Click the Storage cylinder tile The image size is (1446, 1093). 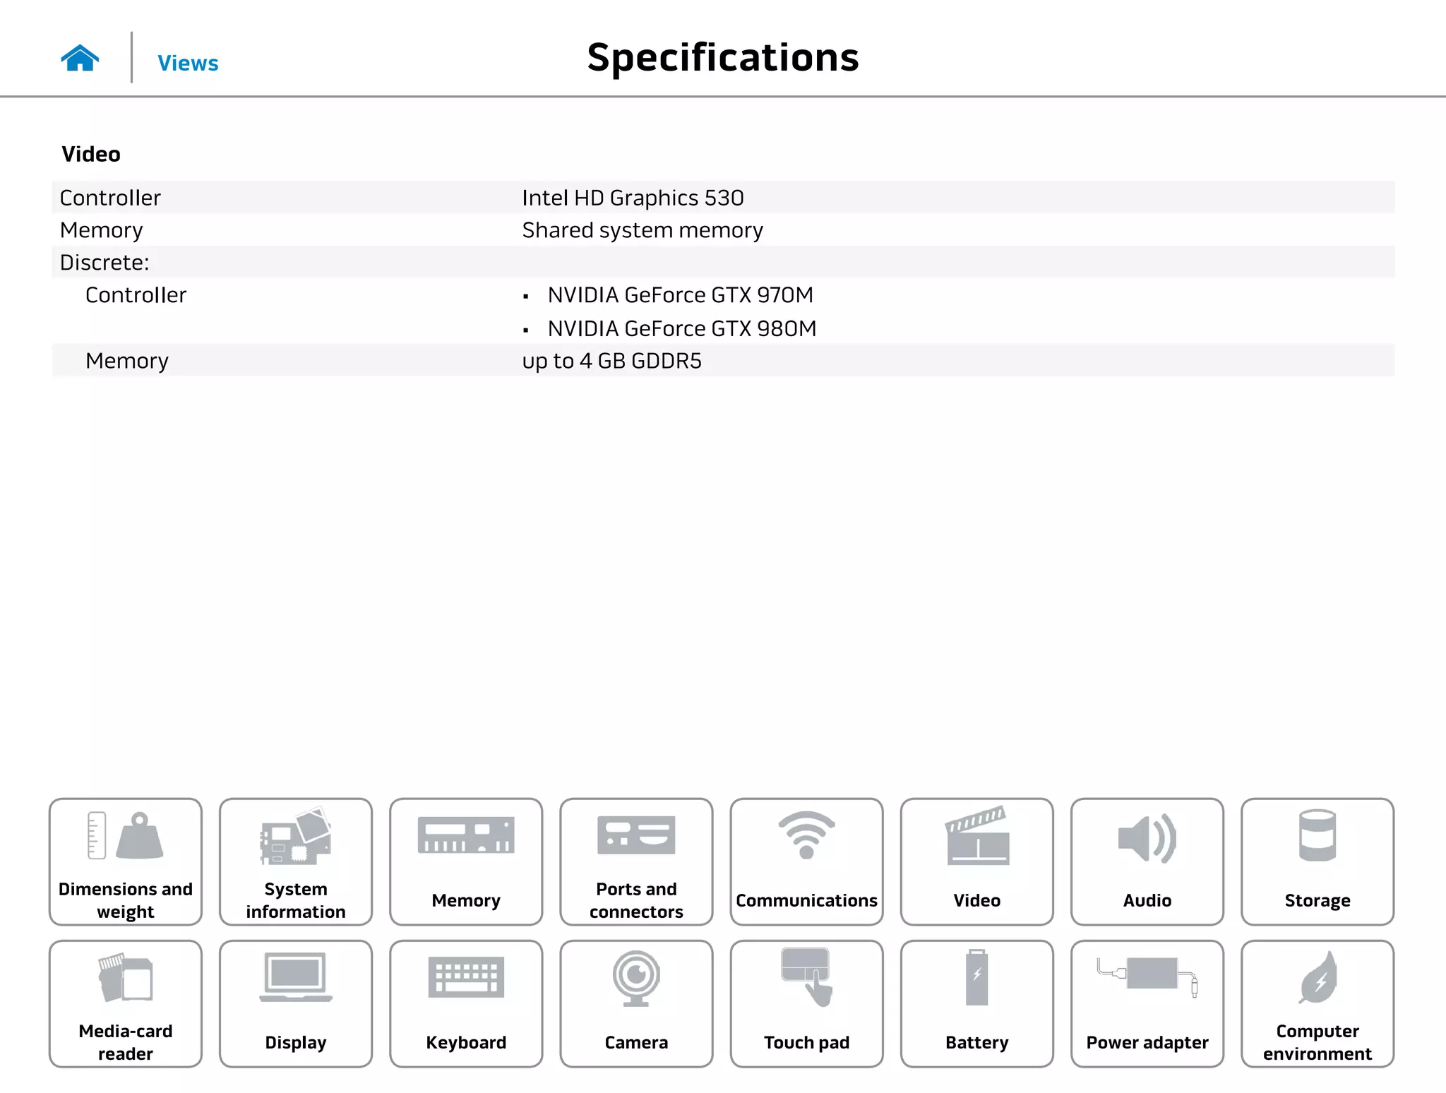click(x=1317, y=861)
